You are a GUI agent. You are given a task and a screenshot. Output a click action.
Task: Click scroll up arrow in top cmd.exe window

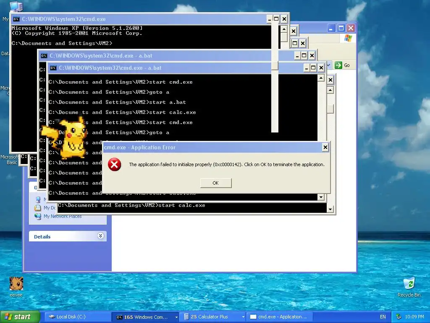[x=284, y=29]
